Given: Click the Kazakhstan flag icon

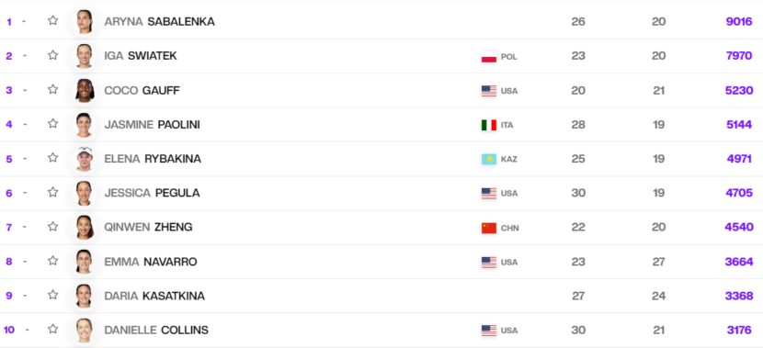Looking at the screenshot, I should point(489,159).
